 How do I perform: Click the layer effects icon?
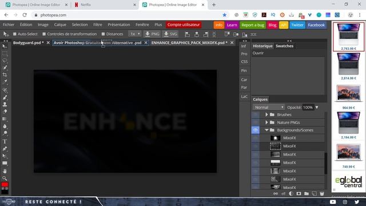coord(283,193)
